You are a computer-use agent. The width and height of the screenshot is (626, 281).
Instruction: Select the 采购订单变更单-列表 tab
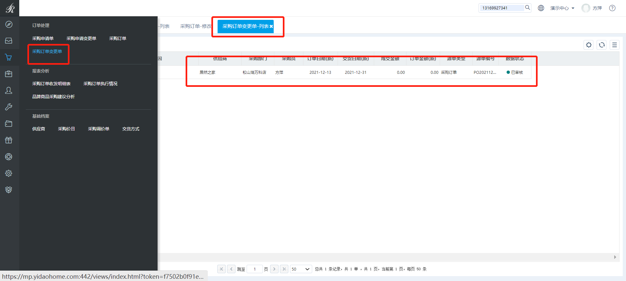245,26
